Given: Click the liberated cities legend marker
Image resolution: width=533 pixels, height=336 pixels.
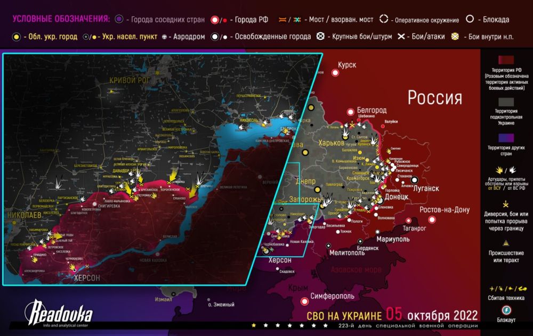Looking at the screenshot, I should (x=215, y=37).
